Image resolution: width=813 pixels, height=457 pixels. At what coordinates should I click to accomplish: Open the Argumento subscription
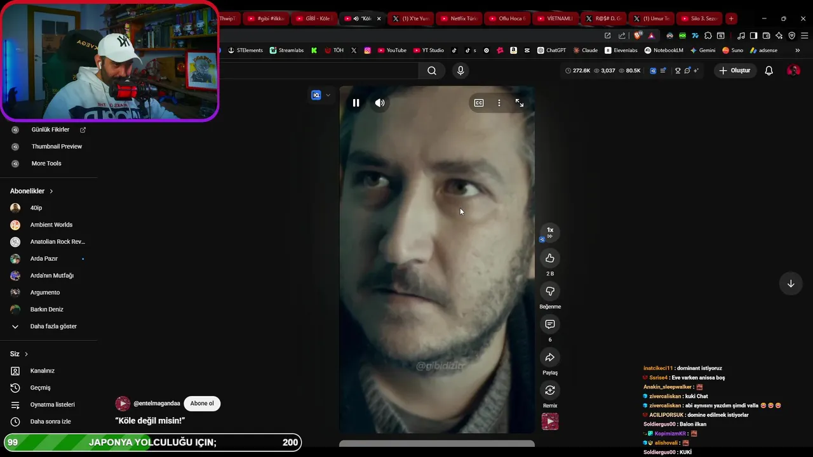(x=44, y=293)
